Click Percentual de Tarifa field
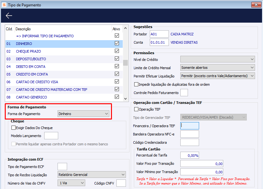The height and width of the screenshot is (189, 263). click(190, 155)
